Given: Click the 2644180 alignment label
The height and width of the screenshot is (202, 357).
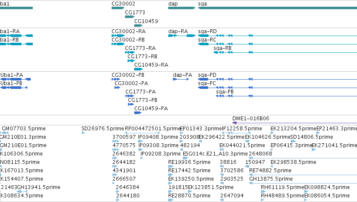Looking at the screenshot, I should [x=128, y=196].
